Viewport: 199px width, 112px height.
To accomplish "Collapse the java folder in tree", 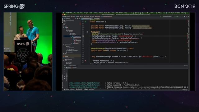I will click(64, 27).
